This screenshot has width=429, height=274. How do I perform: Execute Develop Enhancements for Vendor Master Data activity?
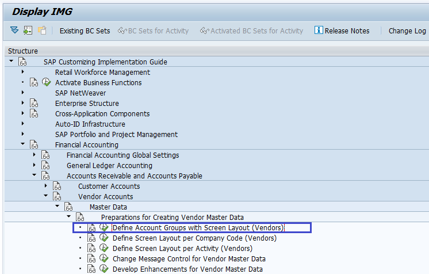(104, 269)
